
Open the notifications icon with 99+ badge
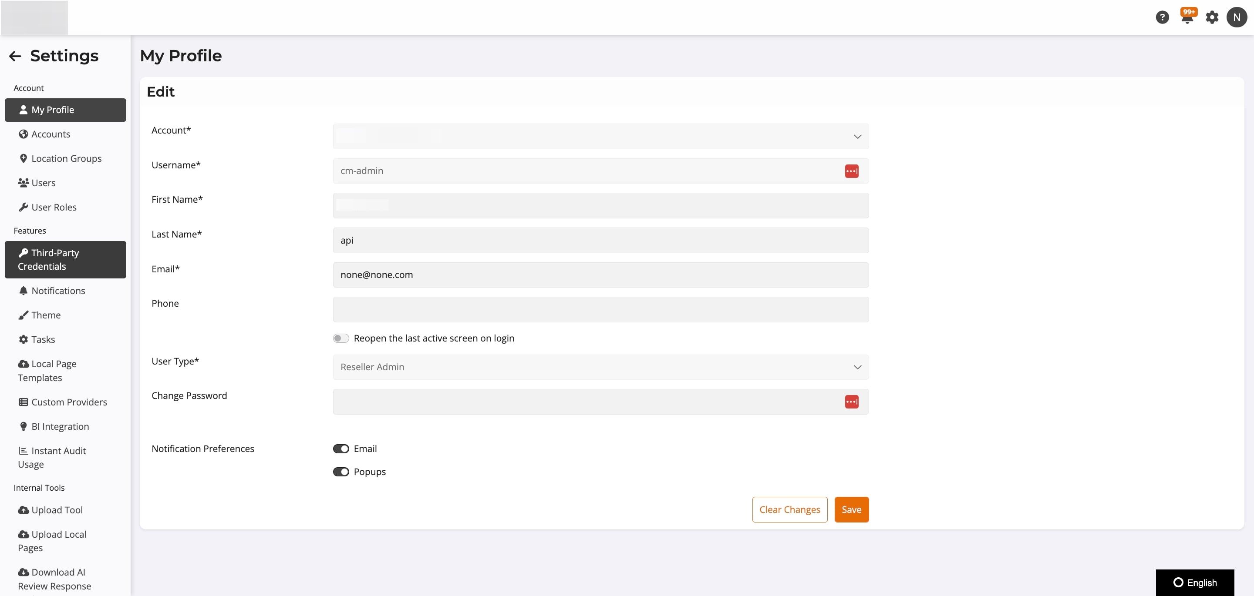pos(1188,17)
